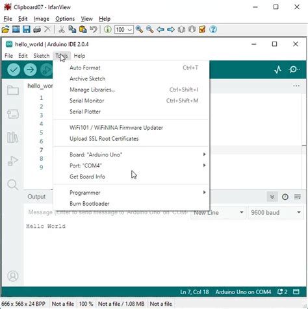This screenshot has height=309, width=308.
Task: Click the IrfanView Zoom Out magnifier
Action: [149, 29]
